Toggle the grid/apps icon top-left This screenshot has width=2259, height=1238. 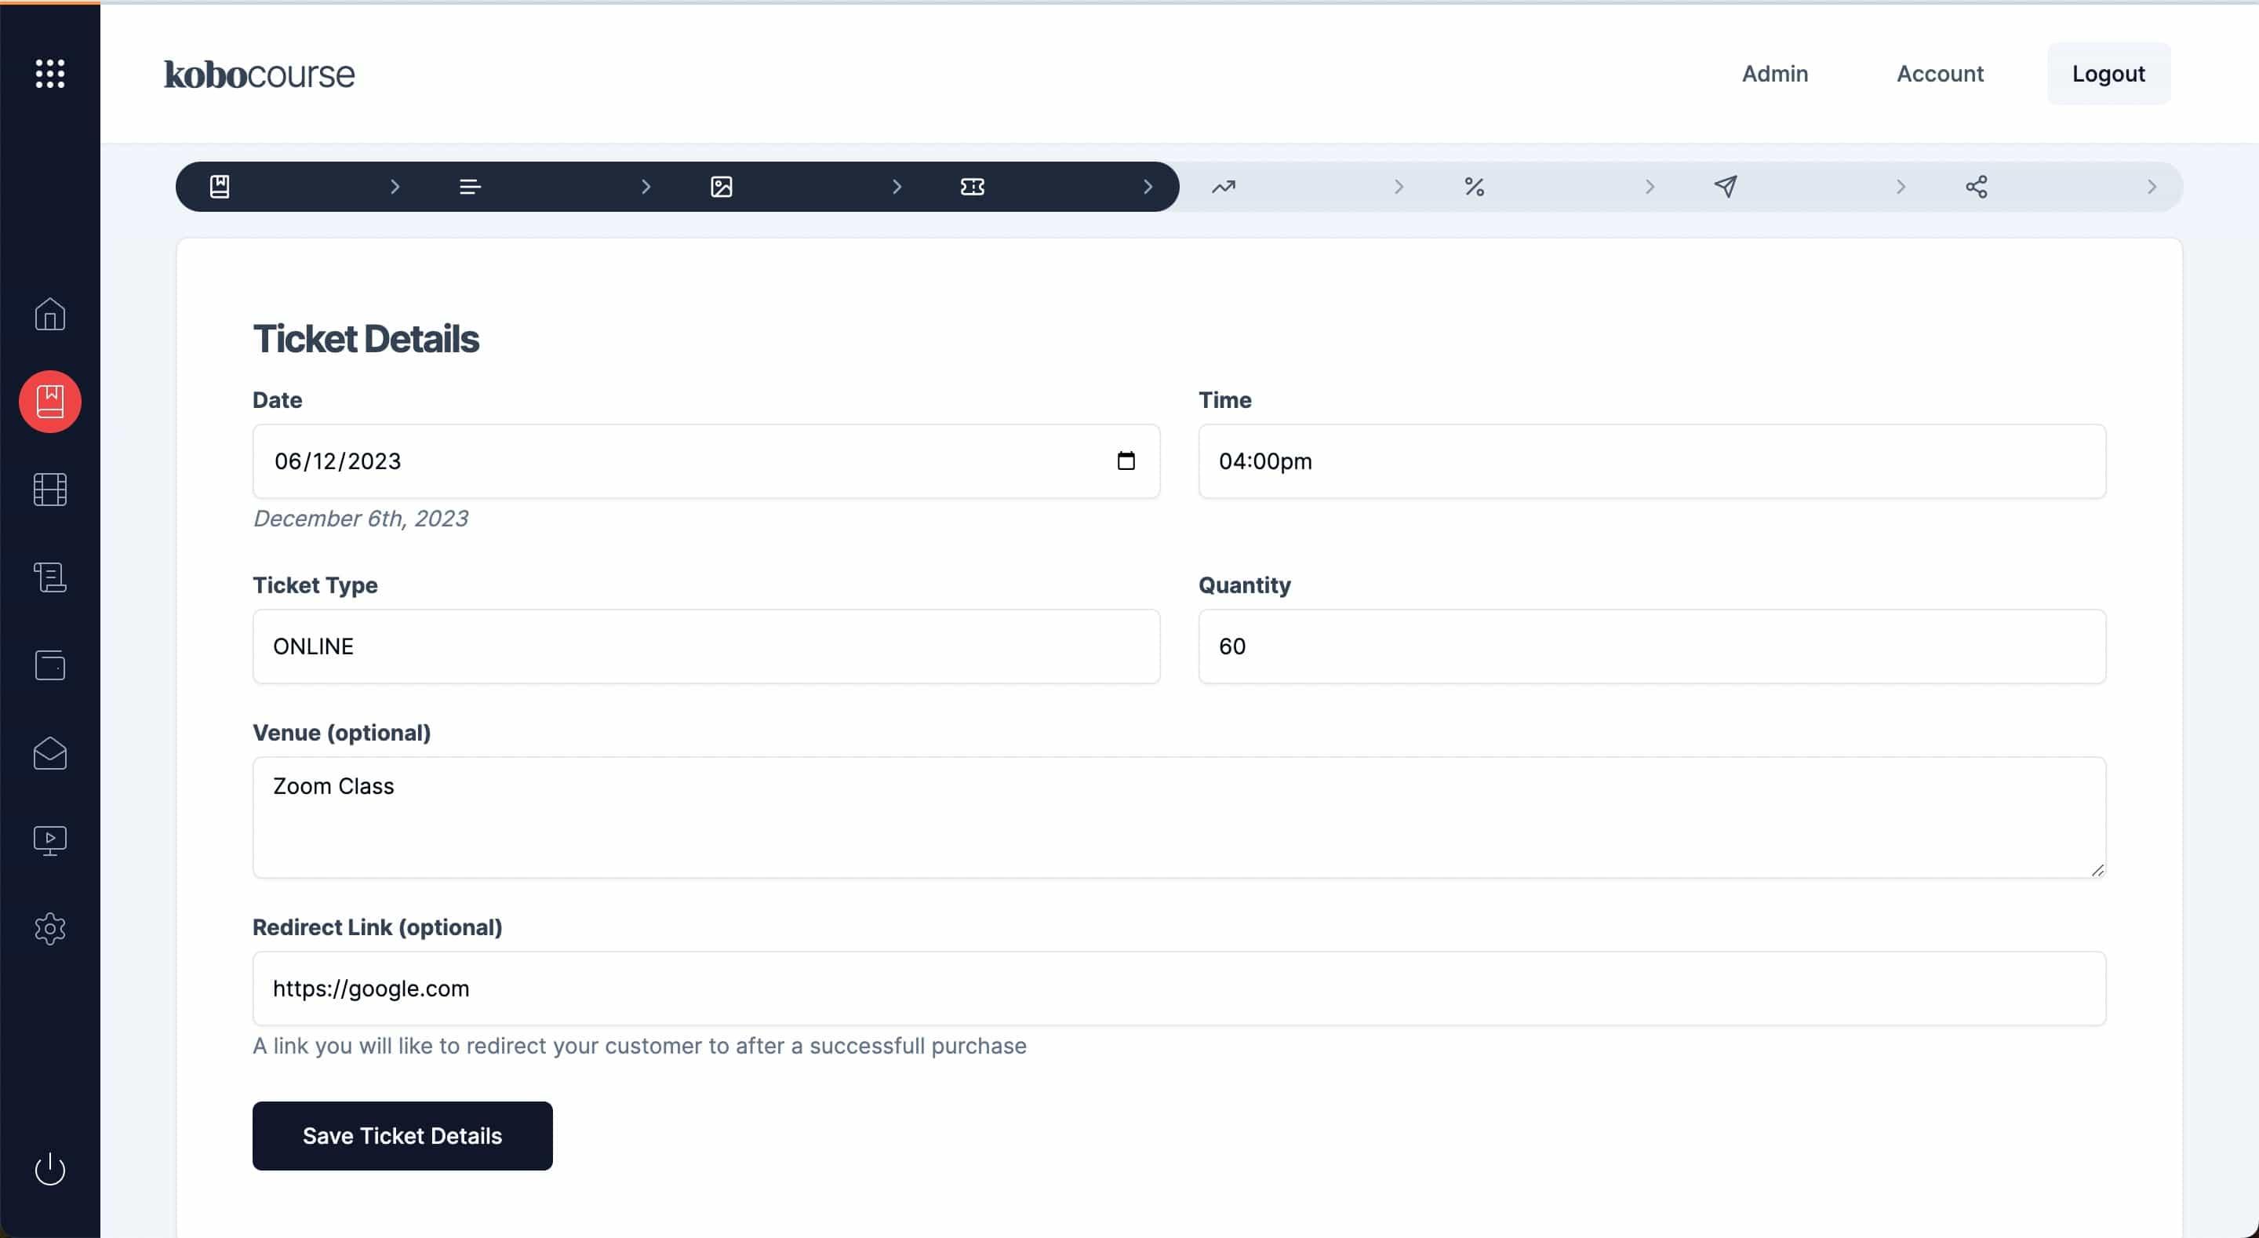[50, 73]
